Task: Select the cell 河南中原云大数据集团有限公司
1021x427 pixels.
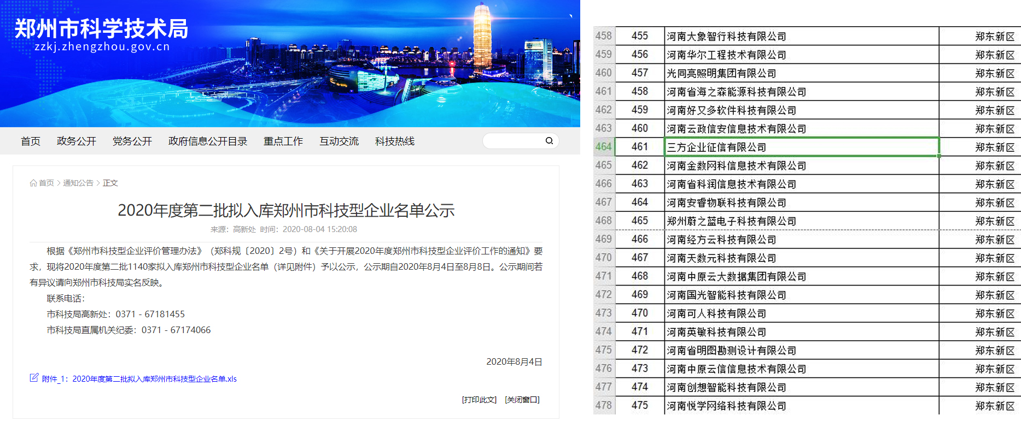Action: point(801,276)
